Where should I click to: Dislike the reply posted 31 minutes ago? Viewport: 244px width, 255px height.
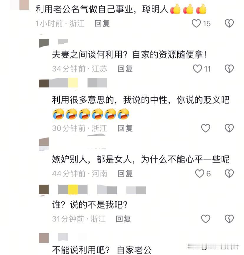[x=229, y=219]
